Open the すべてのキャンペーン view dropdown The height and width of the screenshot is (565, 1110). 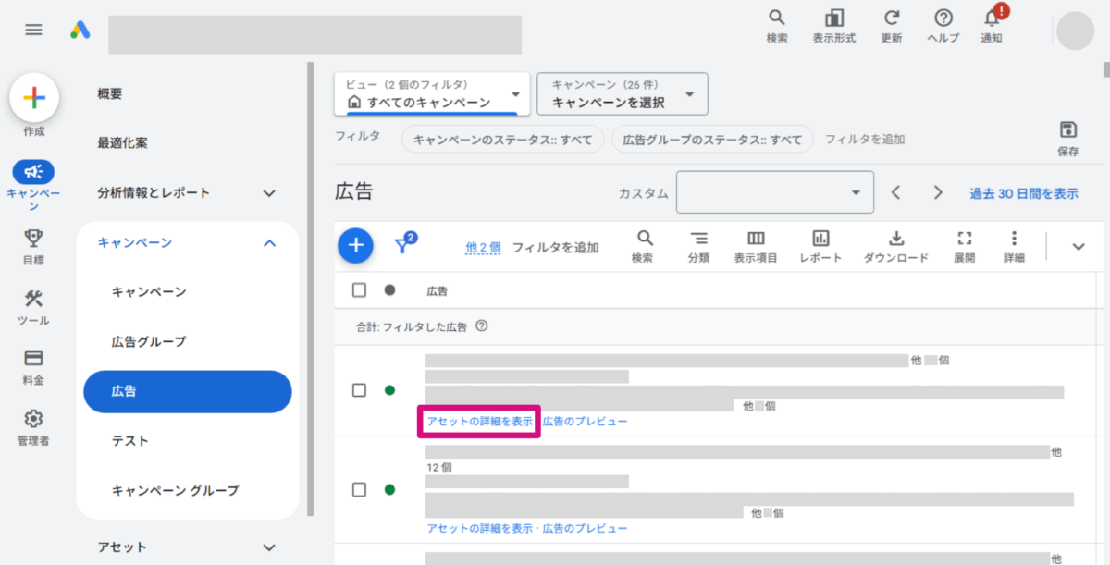(x=432, y=94)
